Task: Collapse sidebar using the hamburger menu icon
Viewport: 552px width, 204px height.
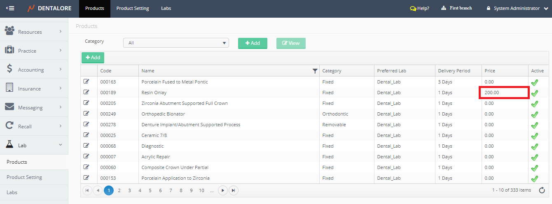Action: [10, 8]
